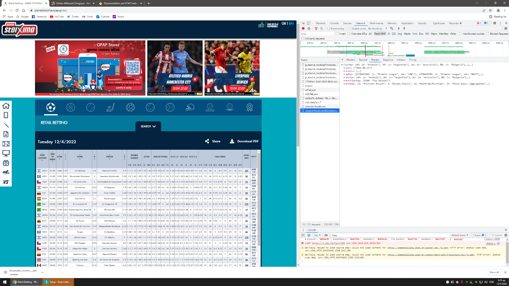
Task: Check the Hide data URLs checkbox
Action: point(349,34)
